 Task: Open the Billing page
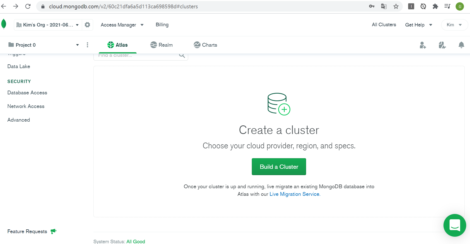pos(162,25)
